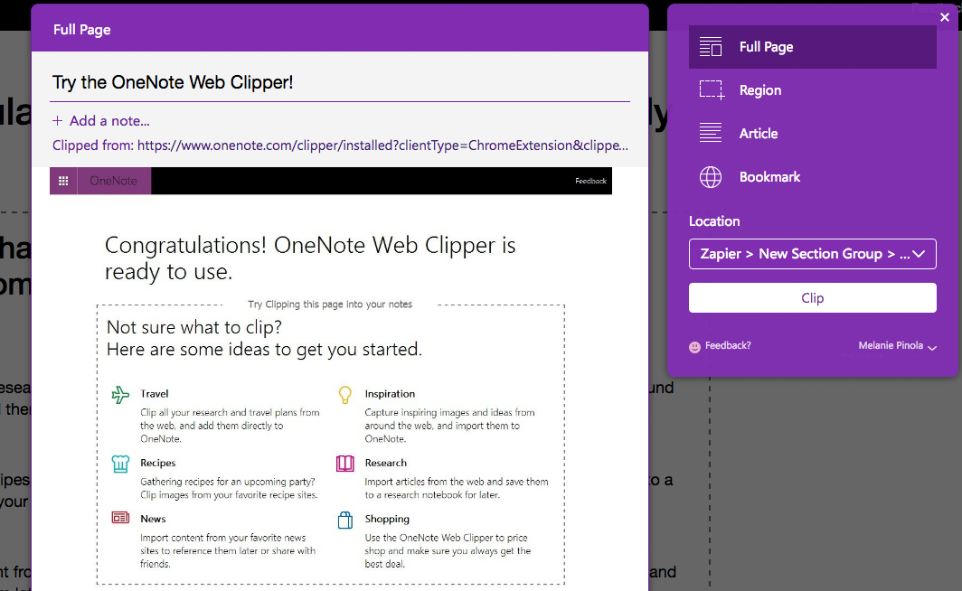This screenshot has width=962, height=591.
Task: Click the Add a note field
Action: [109, 121]
